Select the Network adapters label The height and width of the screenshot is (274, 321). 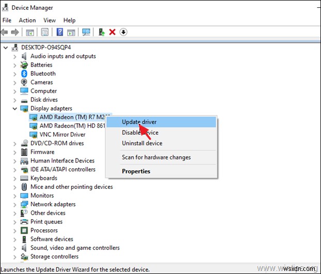pyautogui.click(x=53, y=204)
